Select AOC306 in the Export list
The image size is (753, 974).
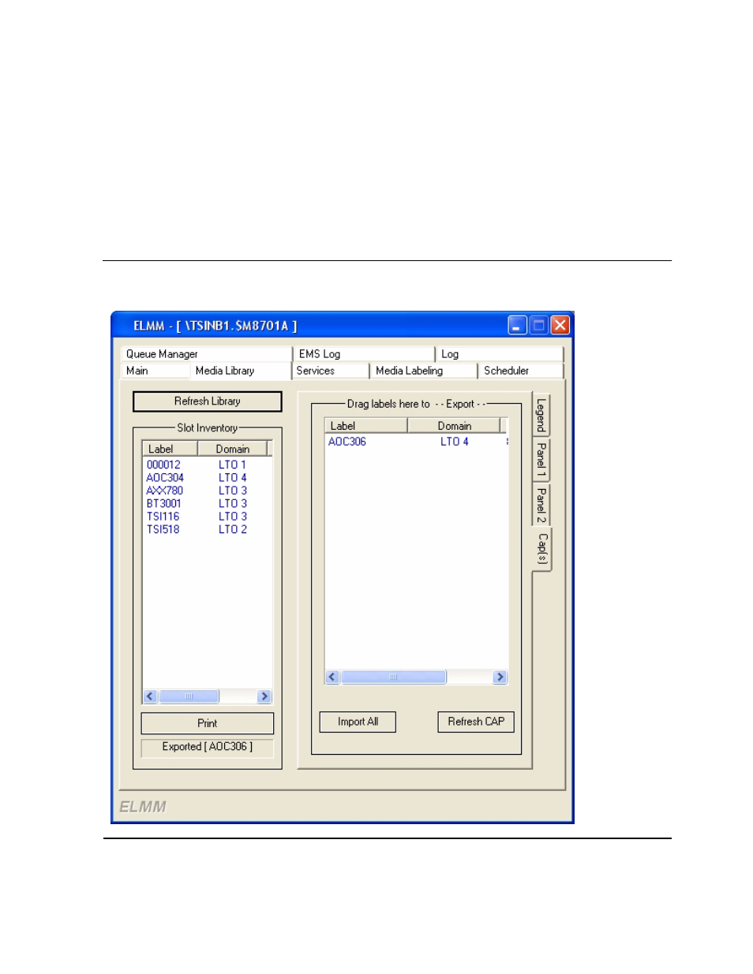[x=347, y=442]
